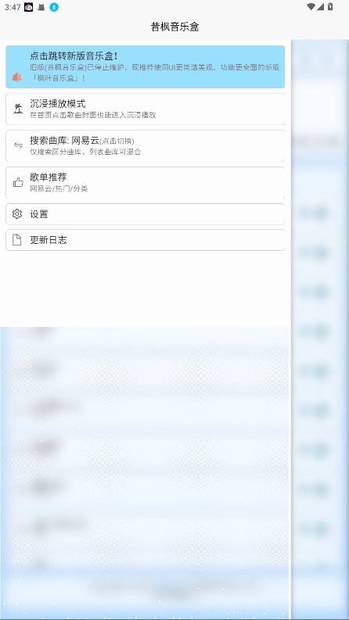Open the 点击跳转新版音乐盒 banner

pyautogui.click(x=146, y=66)
